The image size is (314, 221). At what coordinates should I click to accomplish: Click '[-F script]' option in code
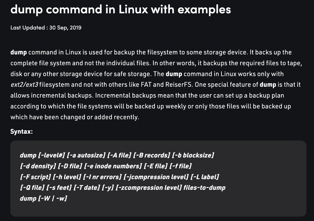click(x=35, y=177)
